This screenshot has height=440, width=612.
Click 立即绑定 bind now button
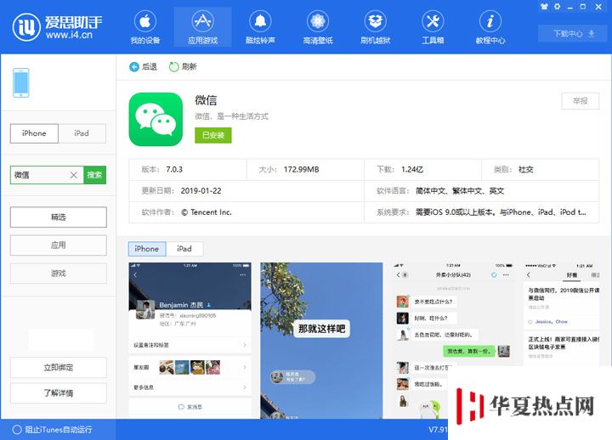(x=58, y=368)
